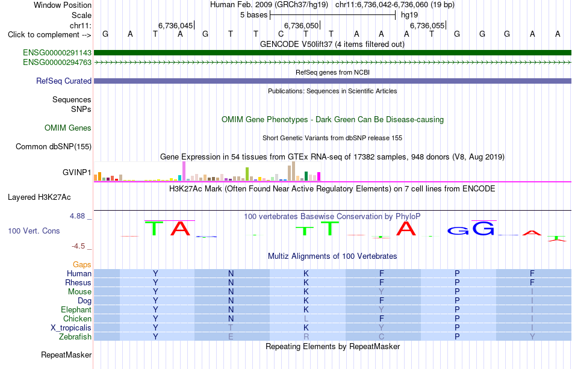Click 'RefSeq genes from NCBI' track title
The height and width of the screenshot is (369, 572).
(332, 73)
